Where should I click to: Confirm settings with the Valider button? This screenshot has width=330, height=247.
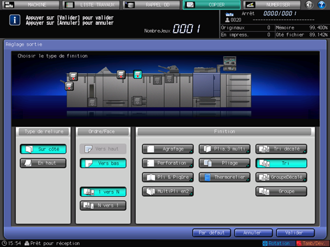tap(296, 233)
